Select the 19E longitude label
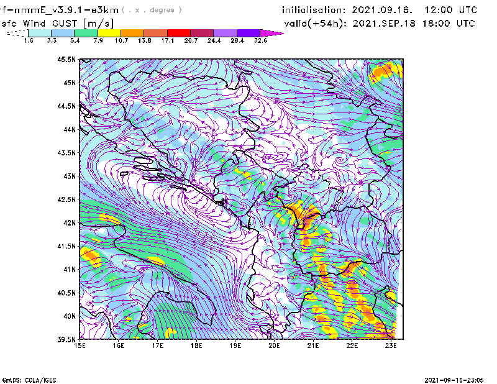The width and height of the screenshot is (497, 384). tap(235, 345)
